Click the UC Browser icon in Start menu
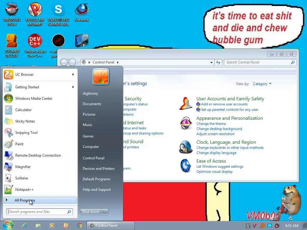The image size is (307, 230). [9, 75]
